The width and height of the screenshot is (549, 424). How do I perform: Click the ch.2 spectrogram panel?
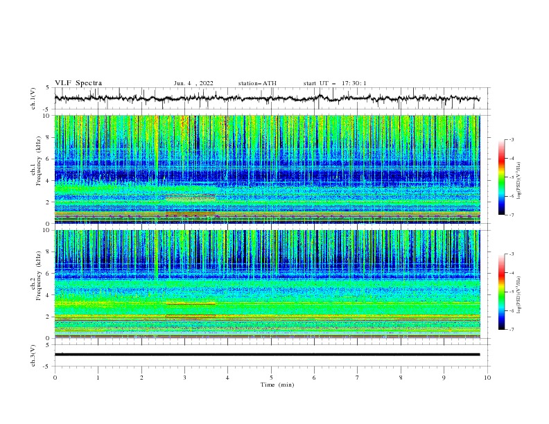pyautogui.click(x=267, y=284)
